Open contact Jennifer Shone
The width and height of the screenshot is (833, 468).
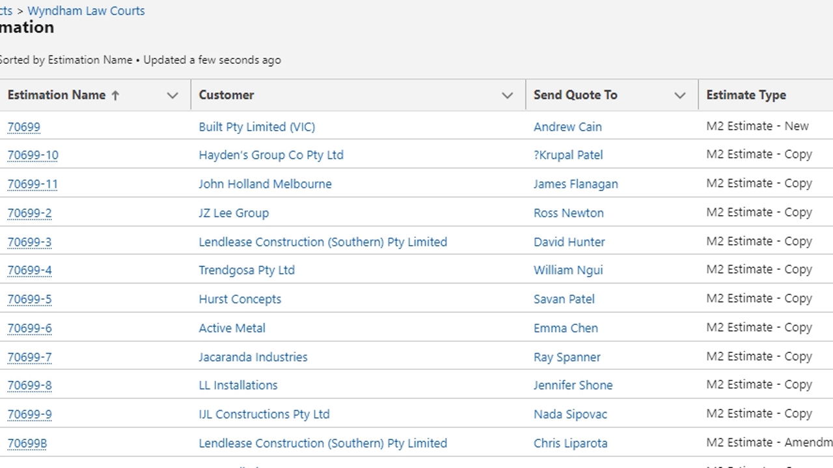point(573,385)
